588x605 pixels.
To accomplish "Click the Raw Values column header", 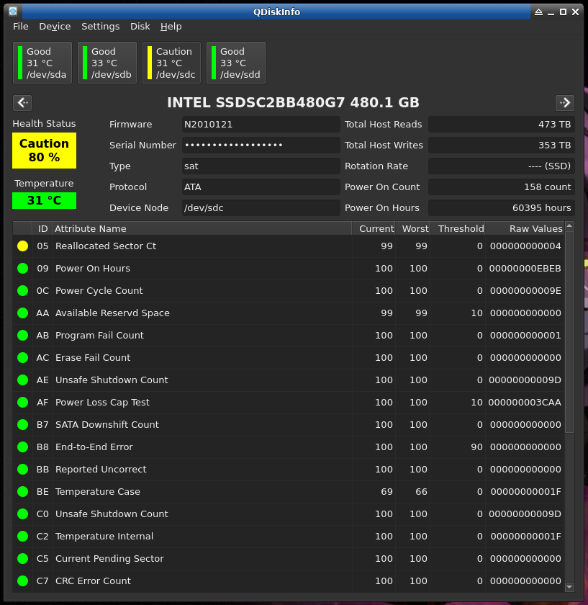I will [x=525, y=228].
